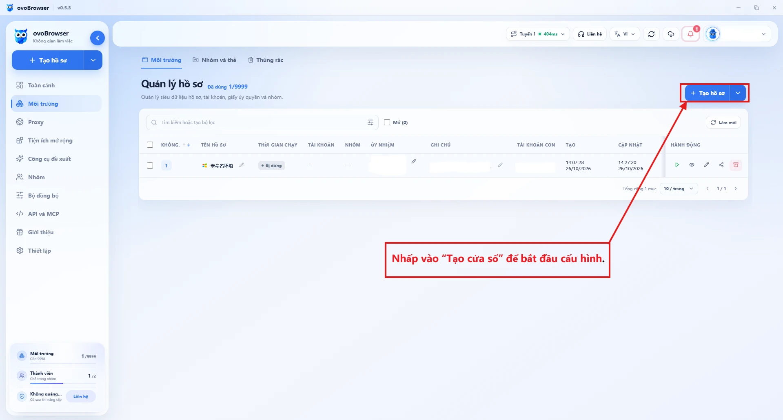Viewport: 783px width, 420px height.
Task: Open the Nhóm sidebar item
Action: point(56,177)
